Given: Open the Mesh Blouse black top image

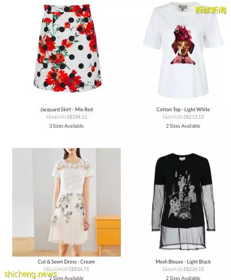Looking at the screenshot, I should [183, 201].
